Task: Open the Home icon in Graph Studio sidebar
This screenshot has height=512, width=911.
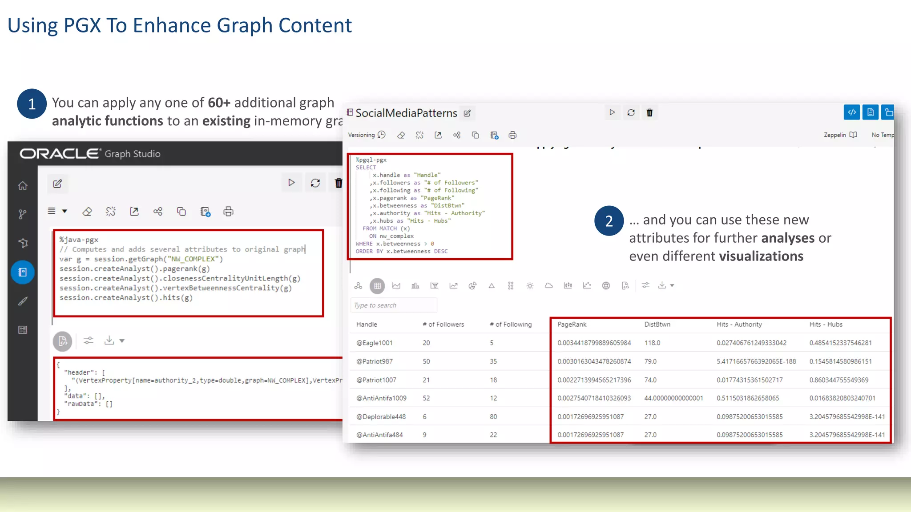Action: (x=23, y=186)
